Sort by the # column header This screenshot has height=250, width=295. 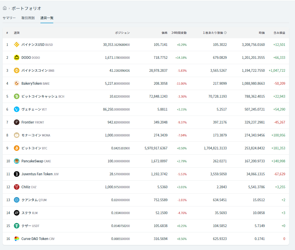pos(7,33)
